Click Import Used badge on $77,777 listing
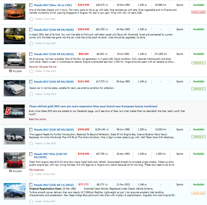The width and height of the screenshot is (207, 205). [198, 193]
